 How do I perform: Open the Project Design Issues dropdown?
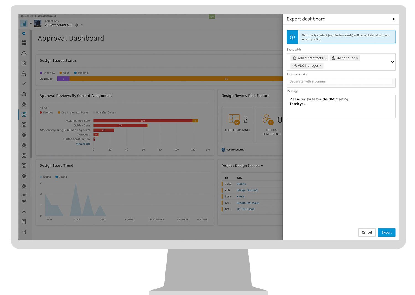[263, 166]
